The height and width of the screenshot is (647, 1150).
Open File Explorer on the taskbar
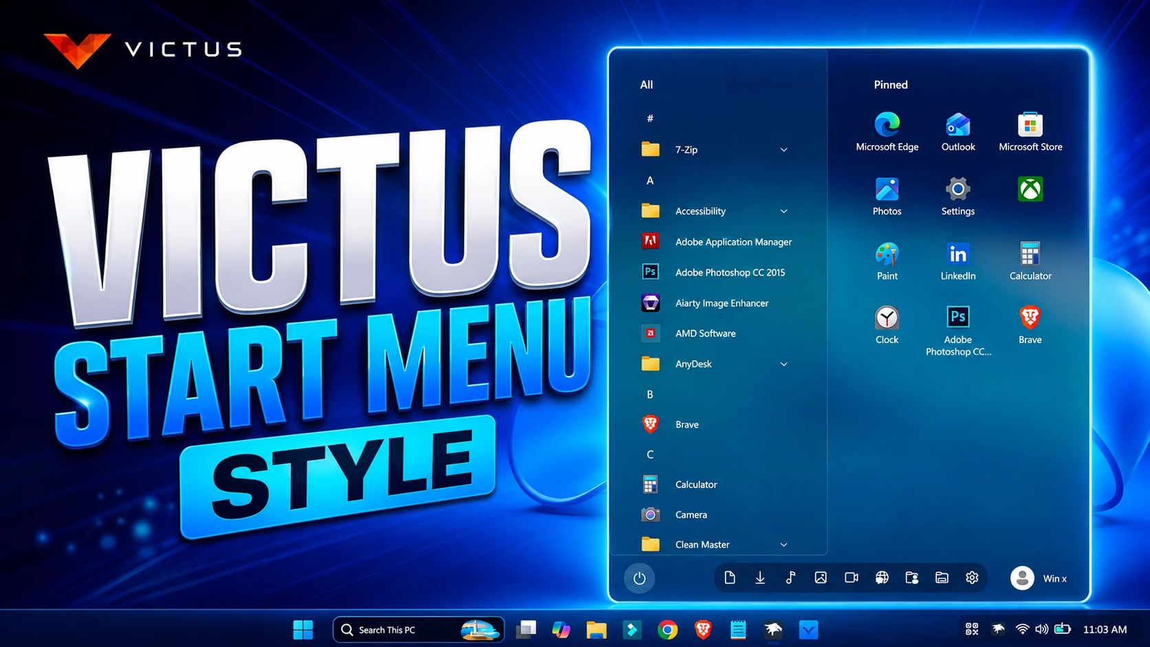(596, 629)
